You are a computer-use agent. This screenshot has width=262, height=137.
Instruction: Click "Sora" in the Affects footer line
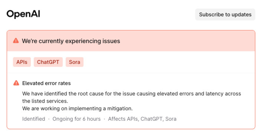pyautogui.click(x=171, y=119)
